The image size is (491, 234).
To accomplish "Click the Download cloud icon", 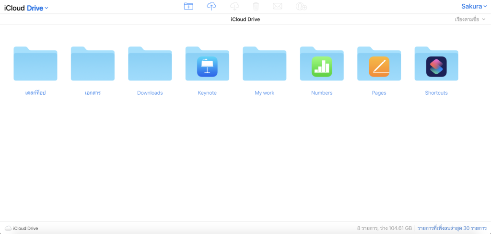I will click(234, 6).
